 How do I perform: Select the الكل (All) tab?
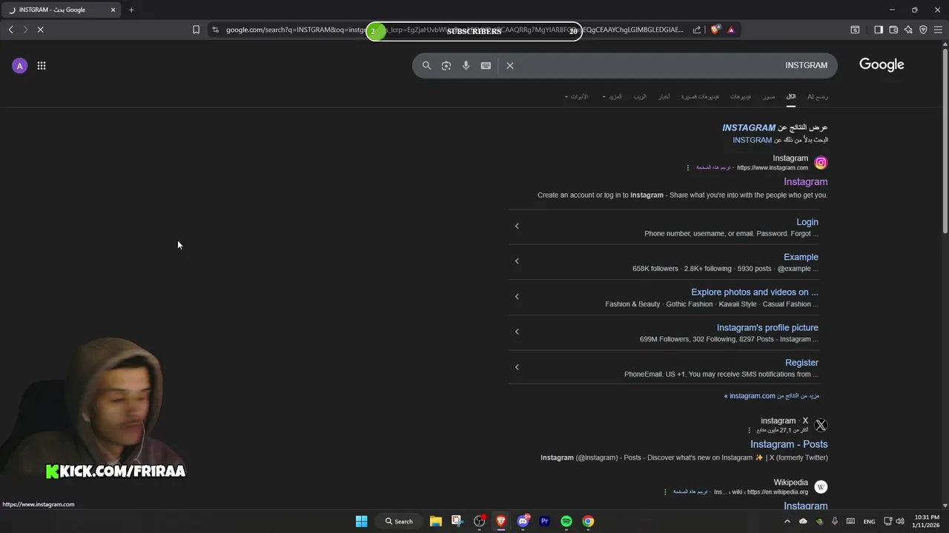[x=791, y=97]
